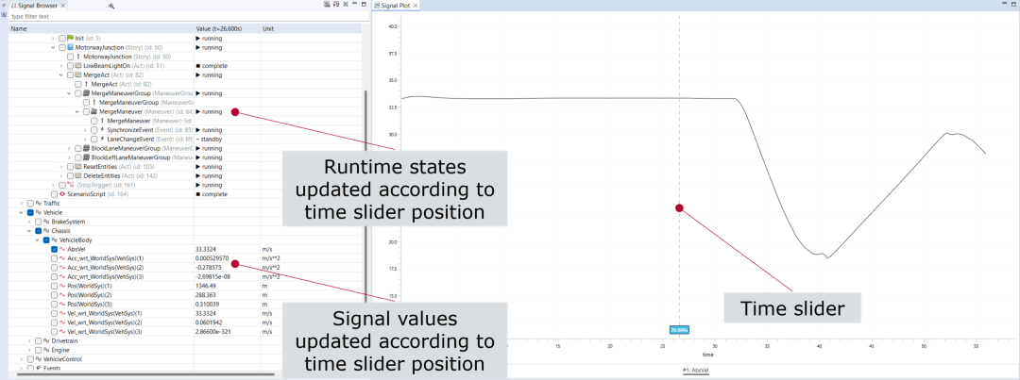This screenshot has width=1020, height=380.
Task: Click the first toolbar icon in Signal Browser header
Action: tap(327, 5)
